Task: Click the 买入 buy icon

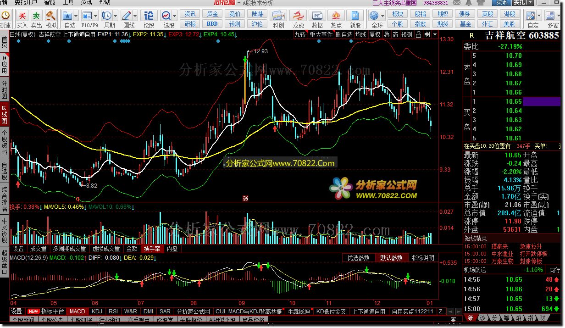Action: pos(22,16)
